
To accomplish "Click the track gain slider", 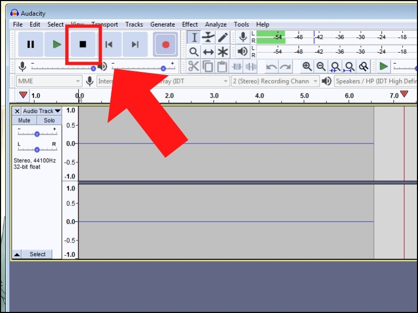I will 37,134.
